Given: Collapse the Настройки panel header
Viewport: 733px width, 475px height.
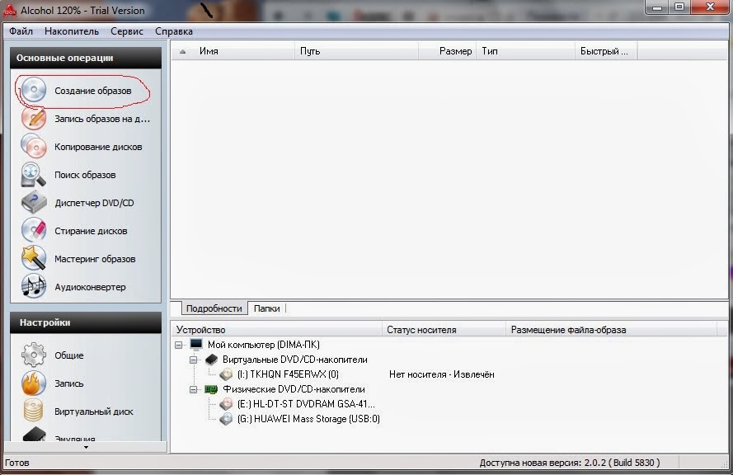Looking at the screenshot, I should tap(86, 322).
